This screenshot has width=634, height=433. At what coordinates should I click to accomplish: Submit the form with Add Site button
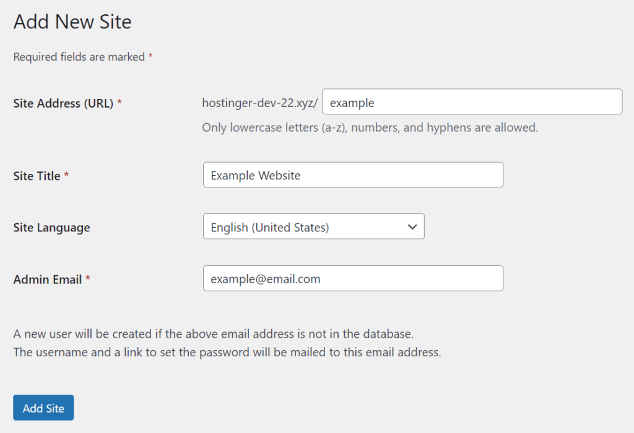[43, 408]
